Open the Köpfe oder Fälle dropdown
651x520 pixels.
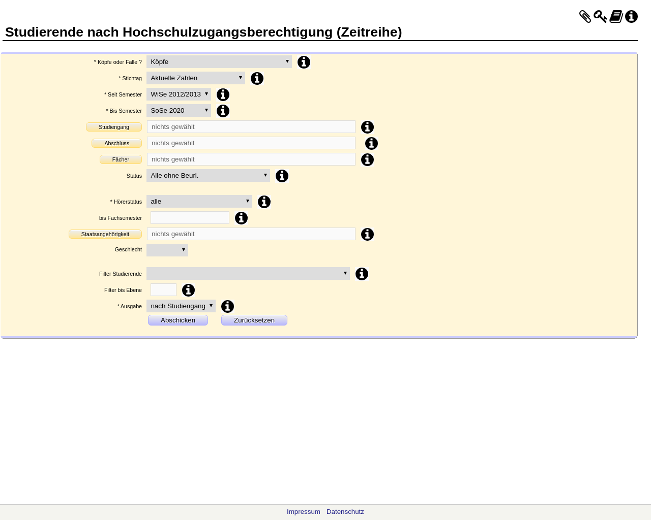219,61
